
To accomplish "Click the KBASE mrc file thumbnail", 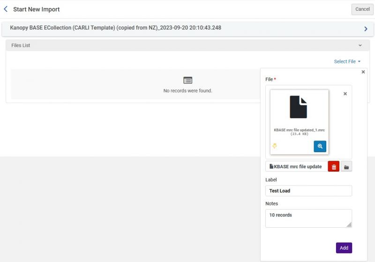I will click(x=299, y=107).
